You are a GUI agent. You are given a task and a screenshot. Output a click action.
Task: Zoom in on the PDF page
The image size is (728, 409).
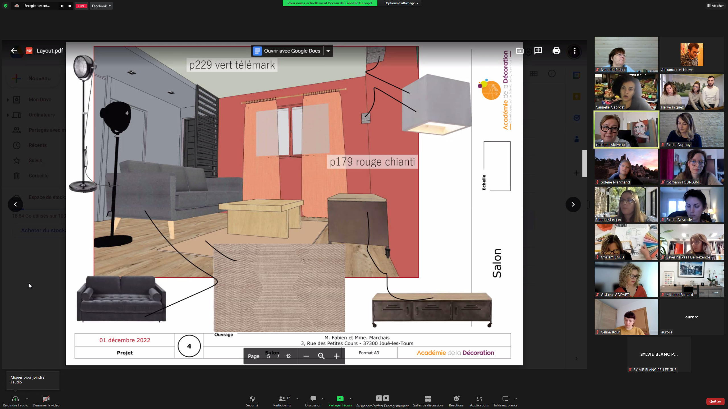point(337,356)
